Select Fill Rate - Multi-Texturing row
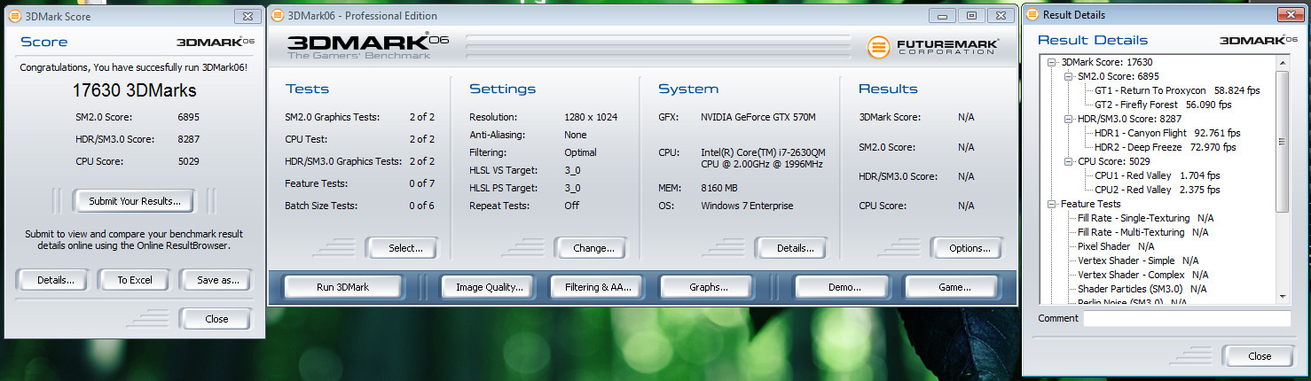Image resolution: width=1311 pixels, height=381 pixels. pos(1142,232)
